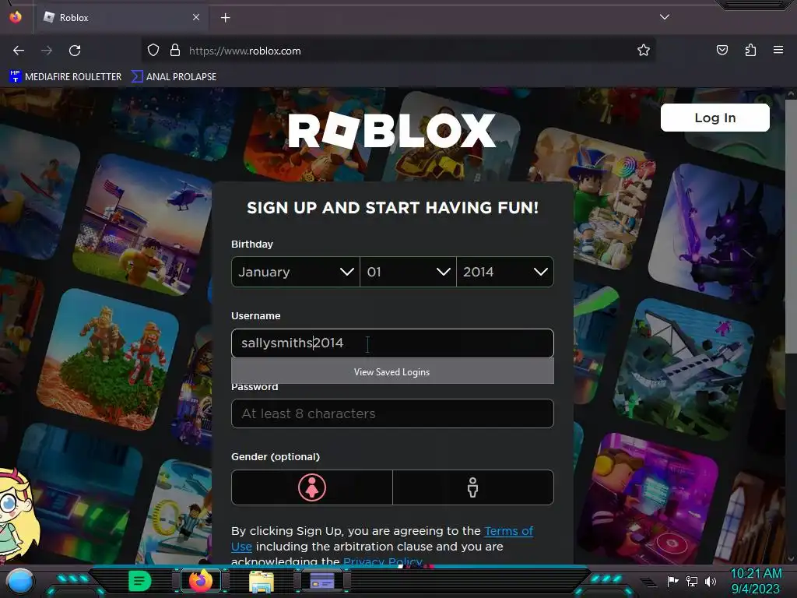Click the page vertical scrollbar thumb
This screenshot has height=598, width=797.
[791, 227]
